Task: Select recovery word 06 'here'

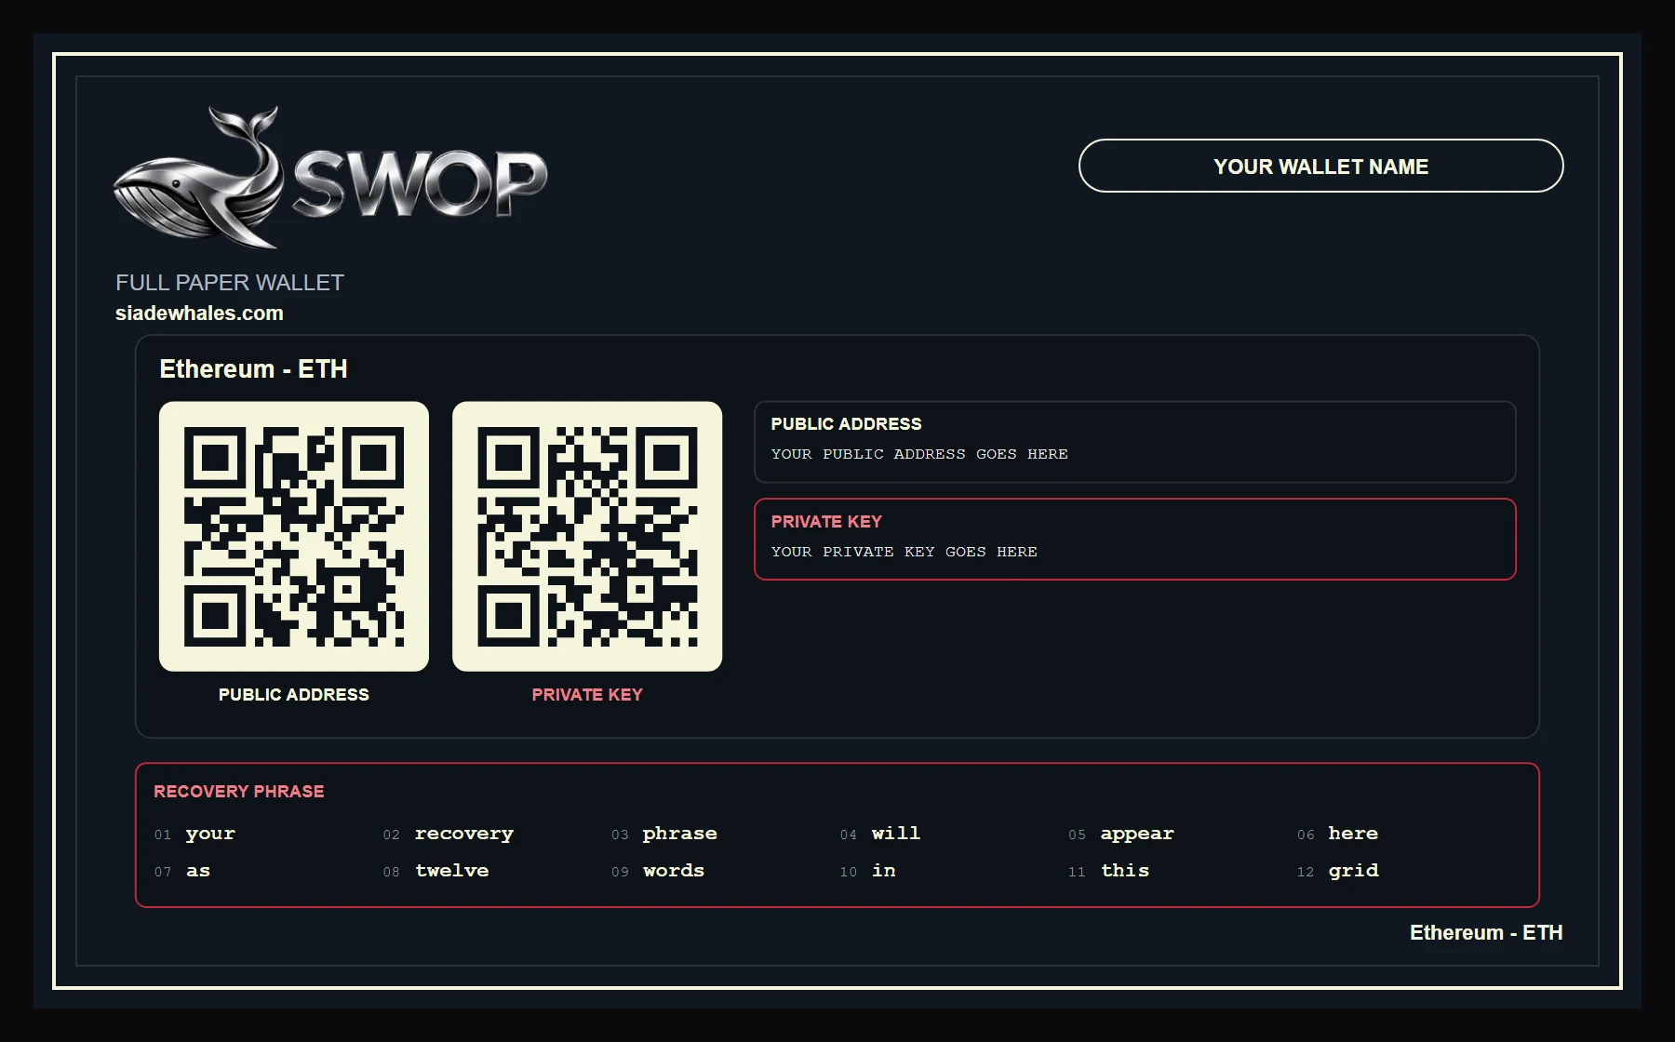Action: click(1353, 834)
